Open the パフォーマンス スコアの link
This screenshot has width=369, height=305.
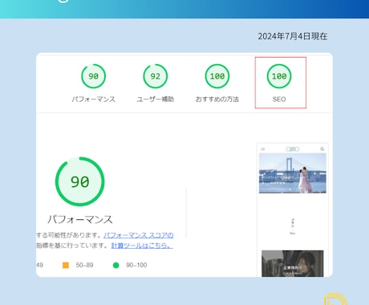[x=139, y=235]
